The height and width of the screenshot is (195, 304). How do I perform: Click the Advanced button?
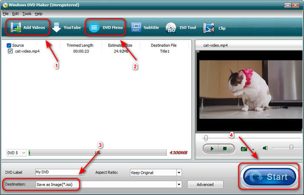coord(205,185)
